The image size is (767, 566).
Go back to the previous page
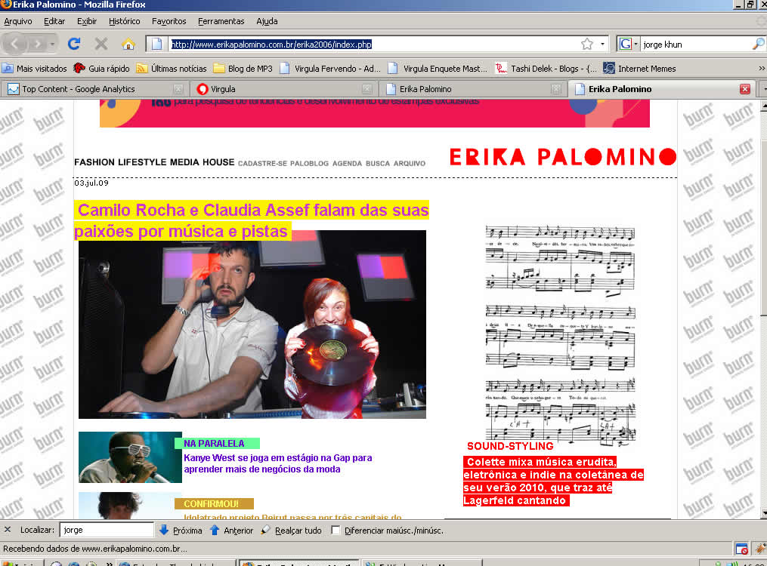coord(14,45)
